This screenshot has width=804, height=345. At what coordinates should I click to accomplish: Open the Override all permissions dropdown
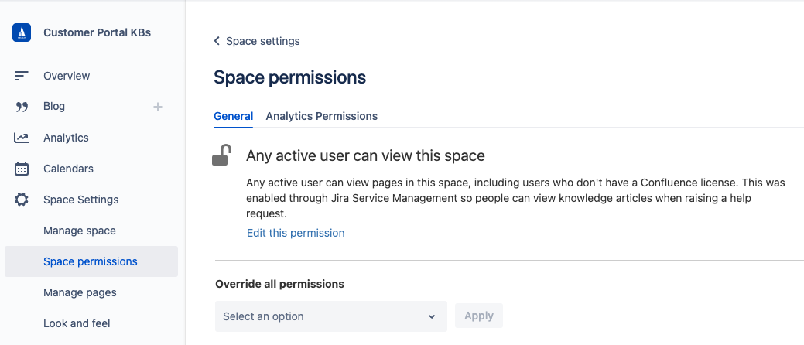point(330,316)
